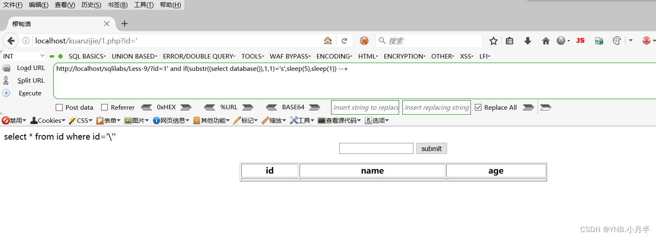Click the outlined arrow at far right of HackBar
The width and height of the screenshot is (656, 237).
point(546,107)
